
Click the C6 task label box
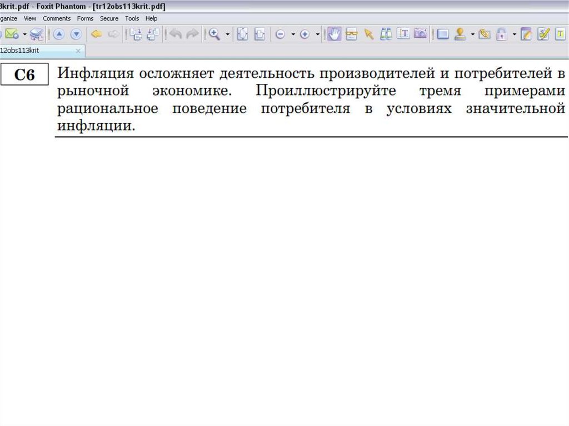24,75
